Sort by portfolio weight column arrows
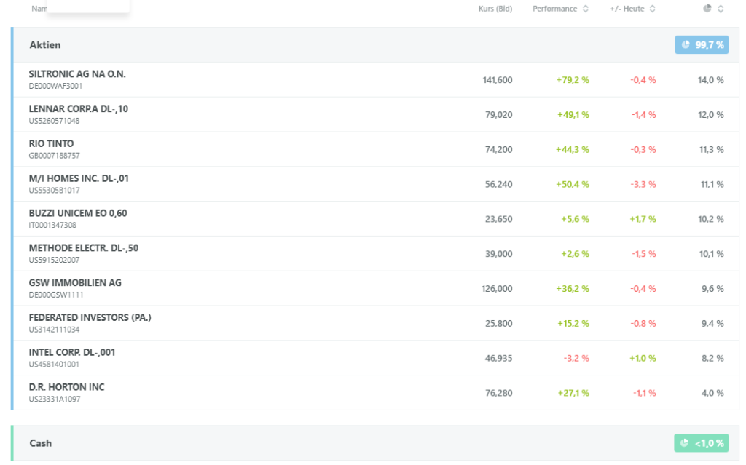Image resolution: width=746 pixels, height=465 pixels. pyautogui.click(x=721, y=9)
